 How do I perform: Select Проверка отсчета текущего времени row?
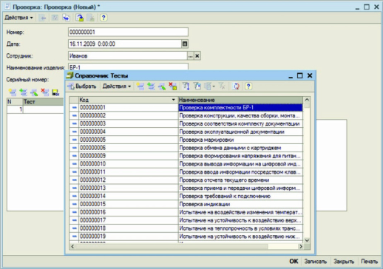pyautogui.click(x=186, y=180)
